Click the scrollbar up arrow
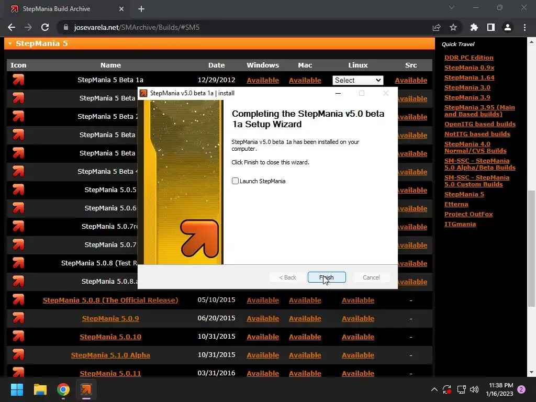 click(531, 42)
